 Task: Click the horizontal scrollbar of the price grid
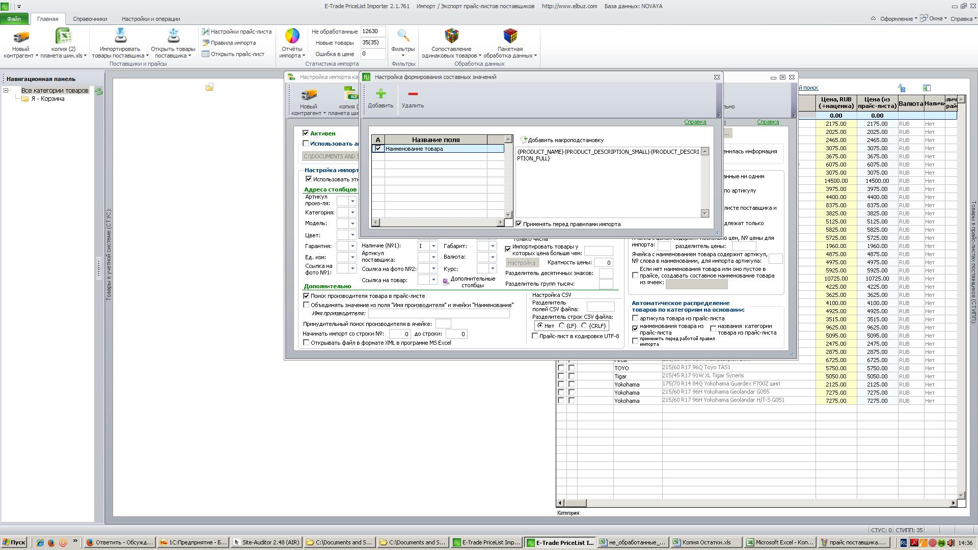757,503
